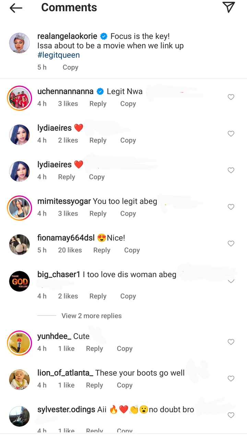
Task: Reply to big_chaser1's comment
Action: pos(98,296)
